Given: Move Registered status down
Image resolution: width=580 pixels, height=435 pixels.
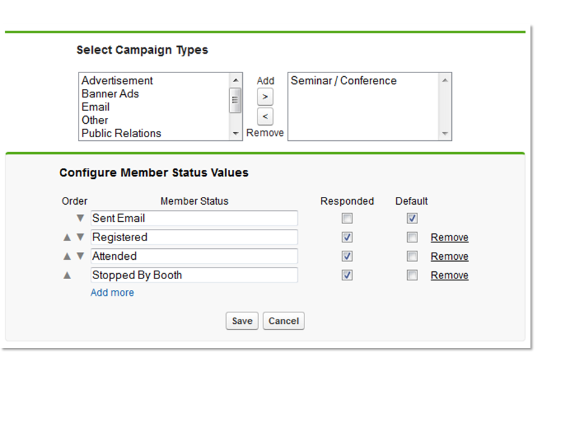Looking at the screenshot, I should pos(80,237).
